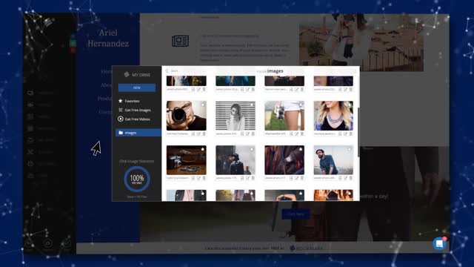The width and height of the screenshot is (474, 267).
Task: Open the chat bubble widget
Action: tap(439, 243)
